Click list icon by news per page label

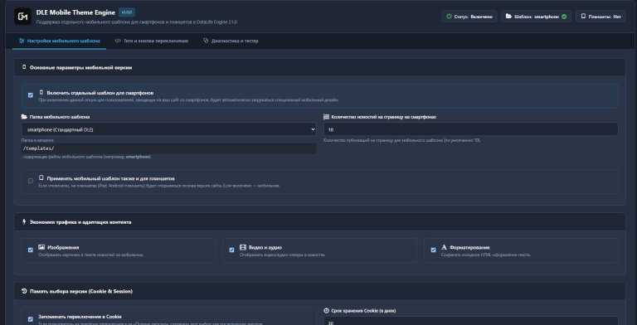click(x=326, y=117)
